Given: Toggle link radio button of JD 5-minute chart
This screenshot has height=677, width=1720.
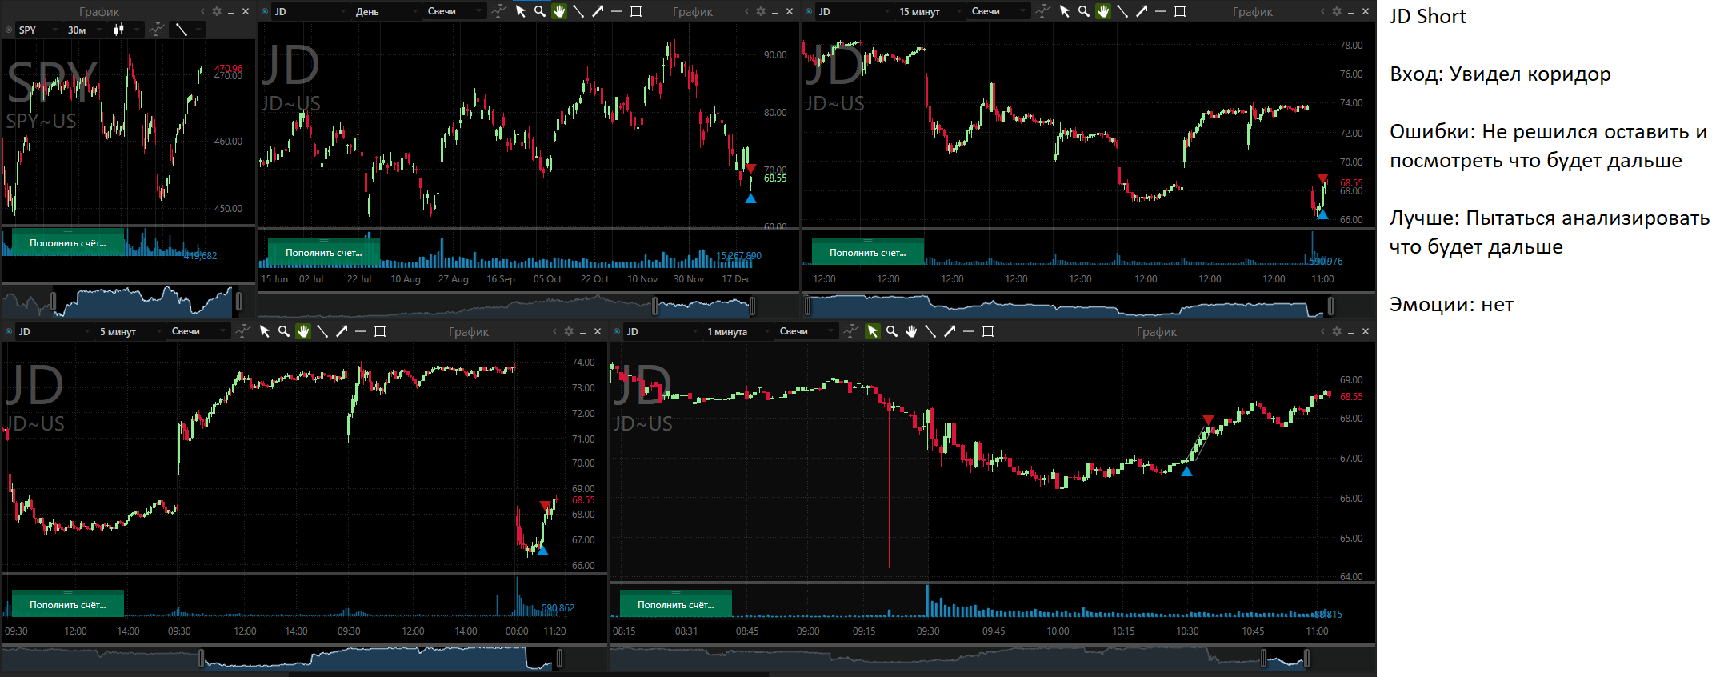Looking at the screenshot, I should coord(9,331).
